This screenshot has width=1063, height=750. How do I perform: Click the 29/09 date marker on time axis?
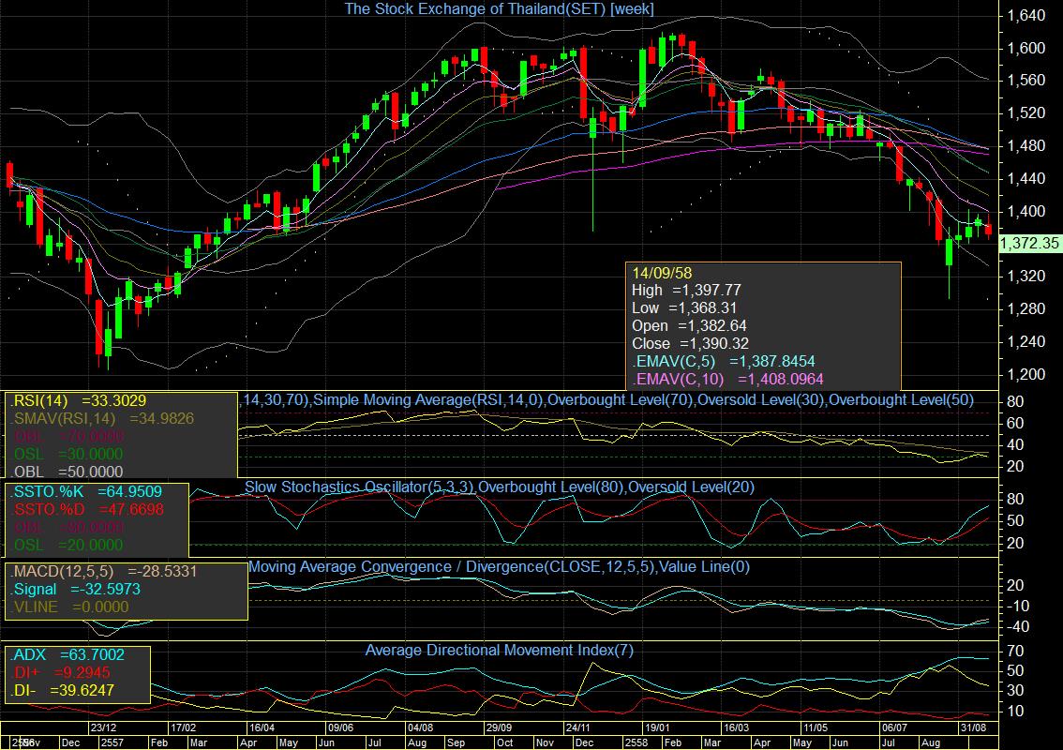coord(499,727)
